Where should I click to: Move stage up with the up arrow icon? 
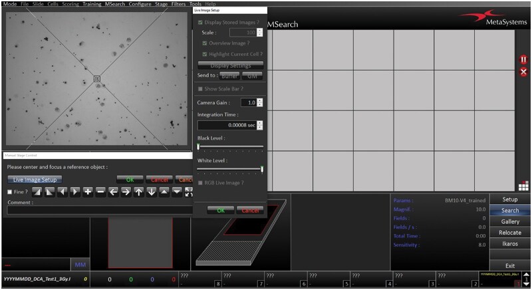138,192
